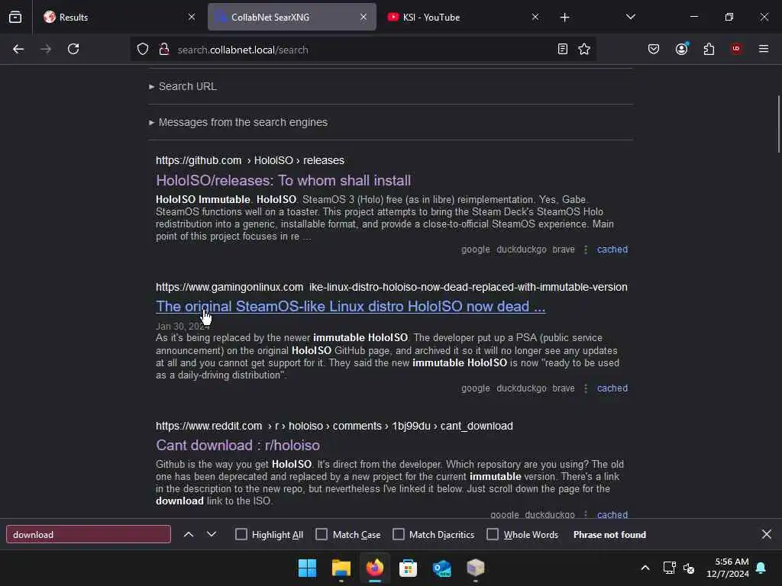Open more options for gamingonlinux result
Screen dimensions: 782x586
click(x=586, y=388)
